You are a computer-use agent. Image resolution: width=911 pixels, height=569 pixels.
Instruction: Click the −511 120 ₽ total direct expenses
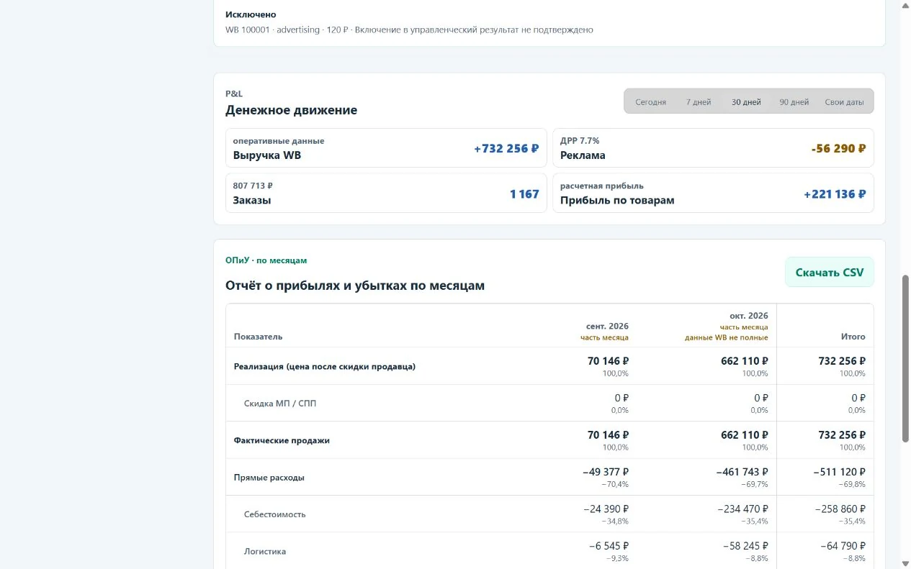point(840,472)
